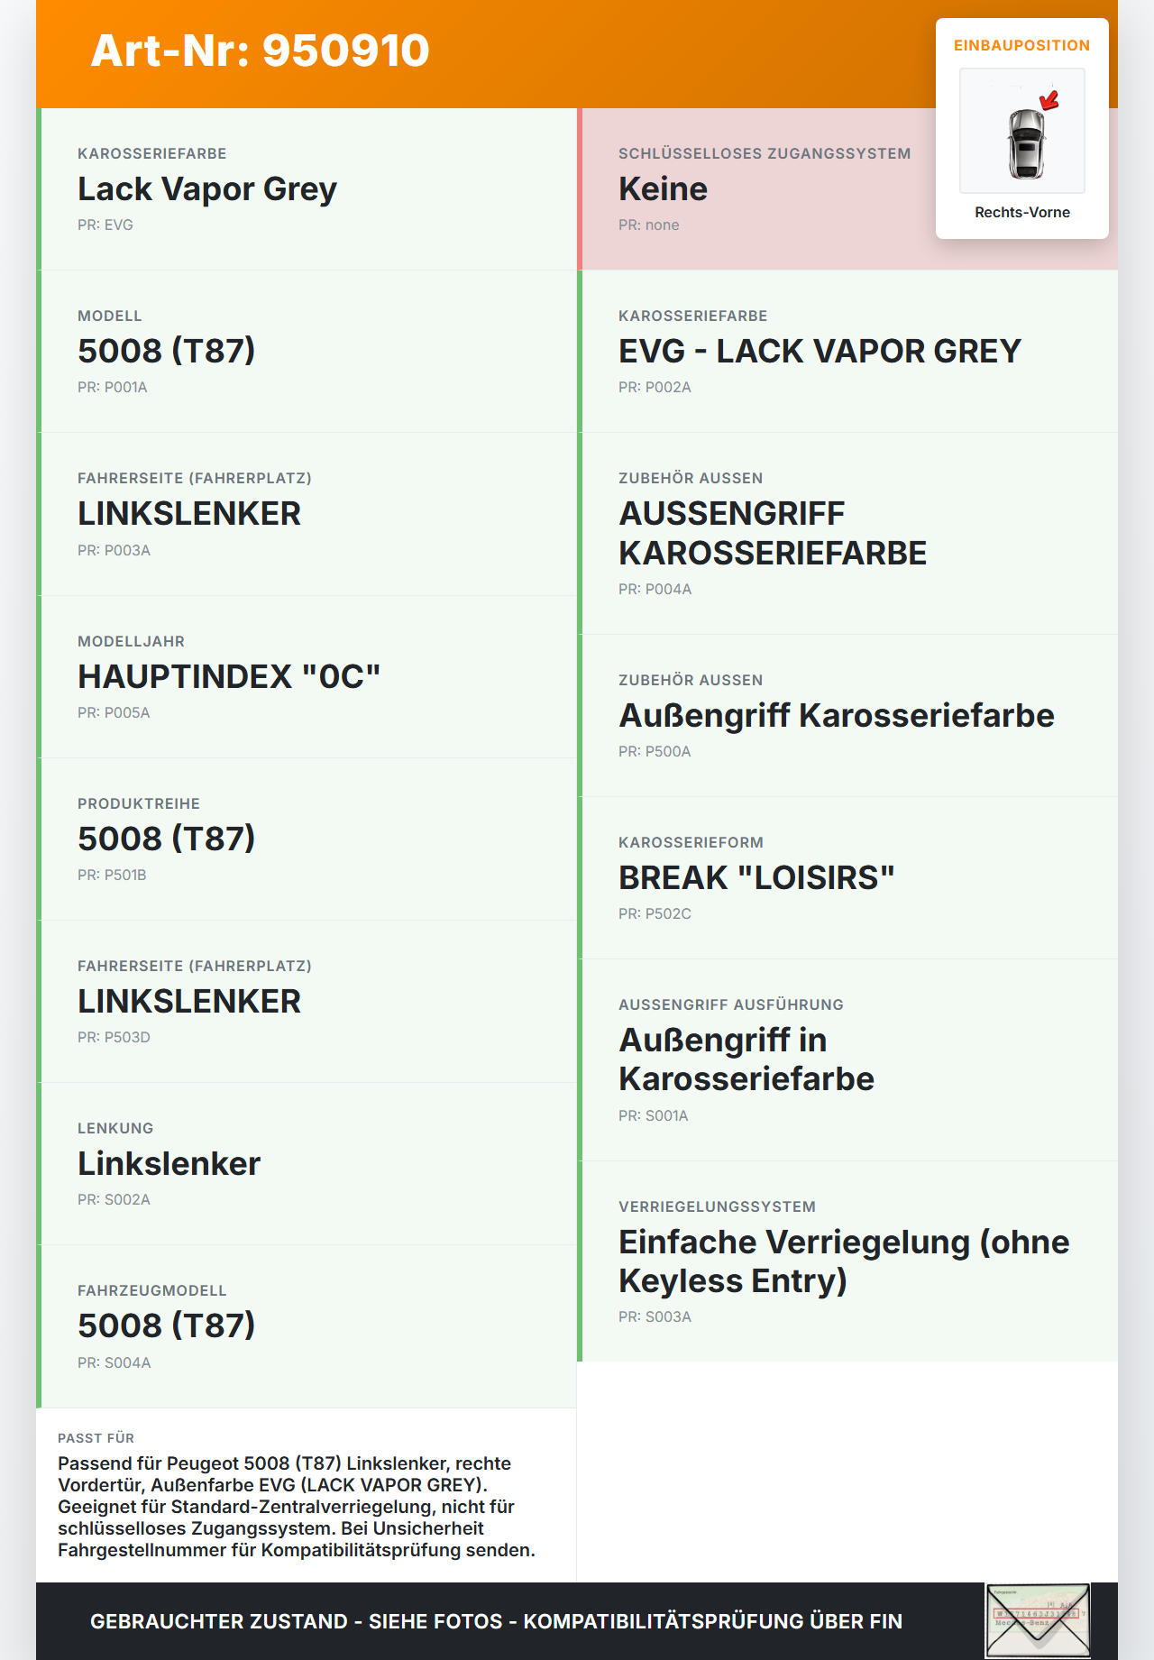1154x1660 pixels.
Task: Click Außengriff Karosseriefarbe card with PR P500A
Action: click(x=847, y=716)
